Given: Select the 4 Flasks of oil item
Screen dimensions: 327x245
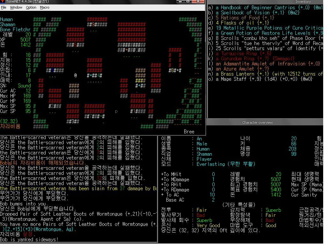Looking at the screenshot, I should tap(239, 23).
